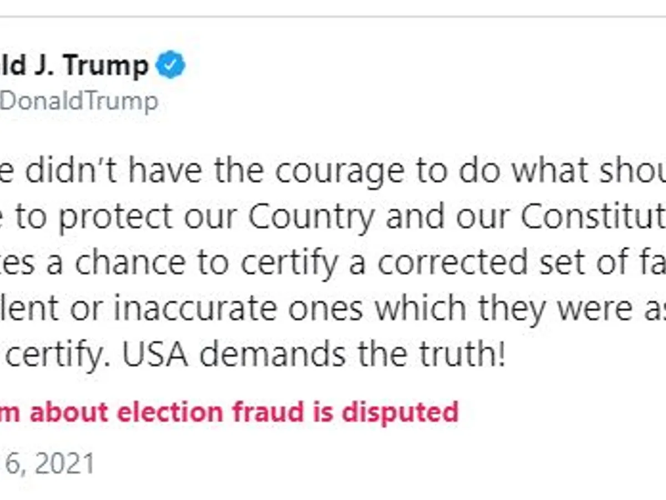666x500 pixels.
Task: Open the election fraud disputed notice
Action: tap(229, 412)
